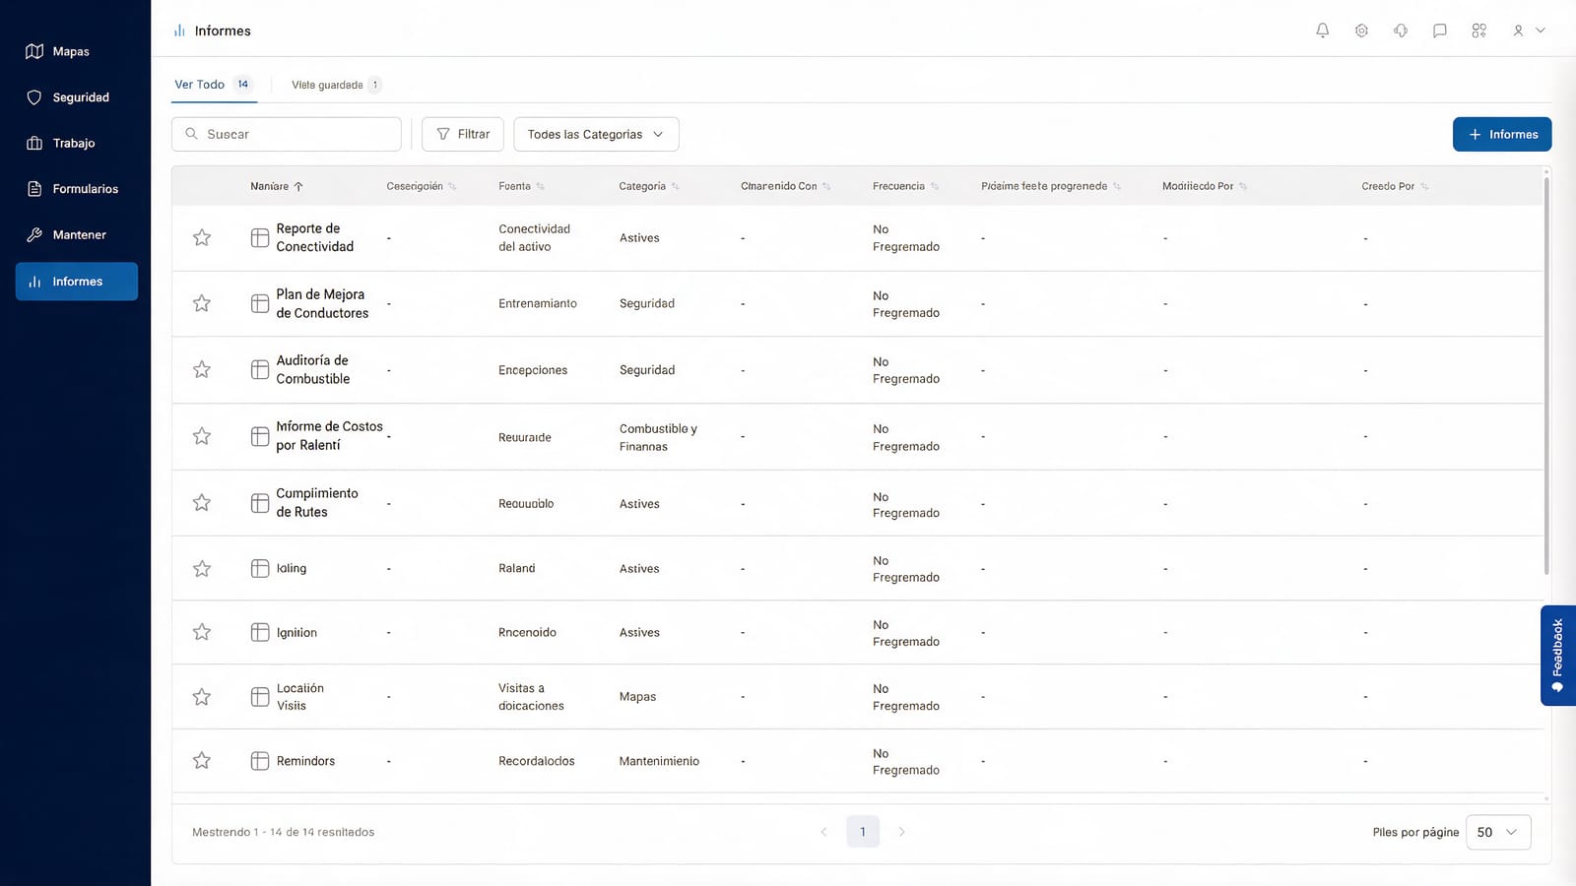This screenshot has width=1576, height=886.
Task: Click the help support icon in header
Action: [x=1401, y=31]
